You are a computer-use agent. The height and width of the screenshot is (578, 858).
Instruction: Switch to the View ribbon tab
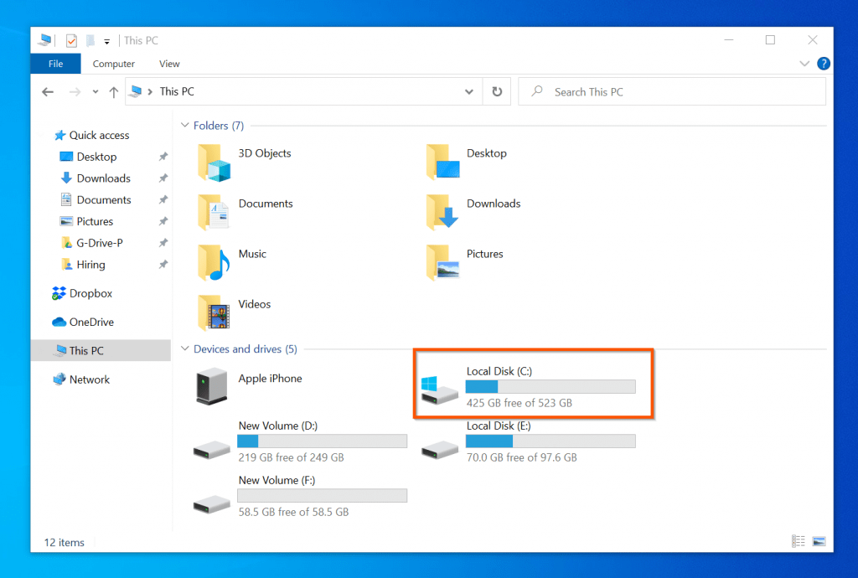(169, 64)
